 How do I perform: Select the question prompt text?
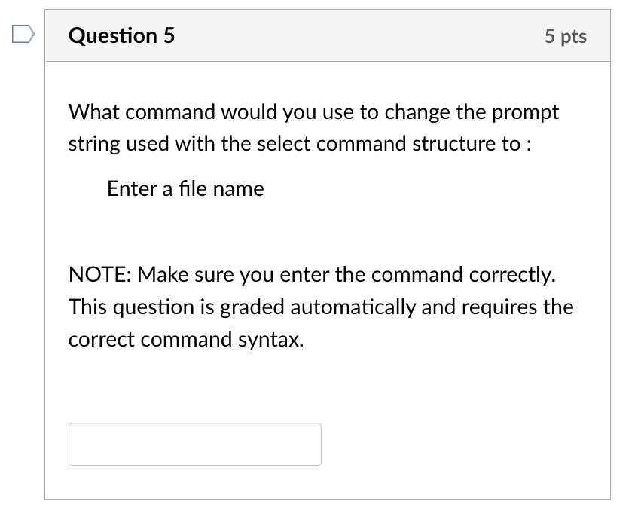313,128
